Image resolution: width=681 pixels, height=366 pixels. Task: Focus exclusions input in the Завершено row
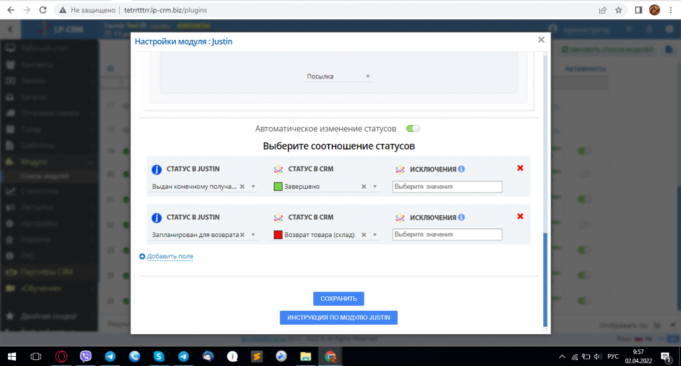[447, 187]
